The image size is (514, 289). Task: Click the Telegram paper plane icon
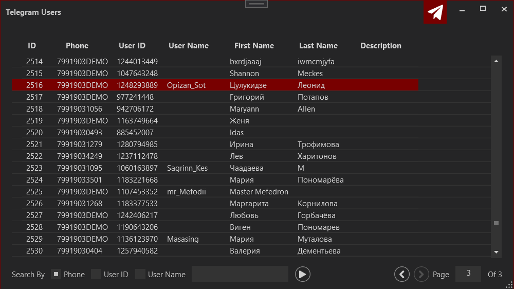coord(435,12)
